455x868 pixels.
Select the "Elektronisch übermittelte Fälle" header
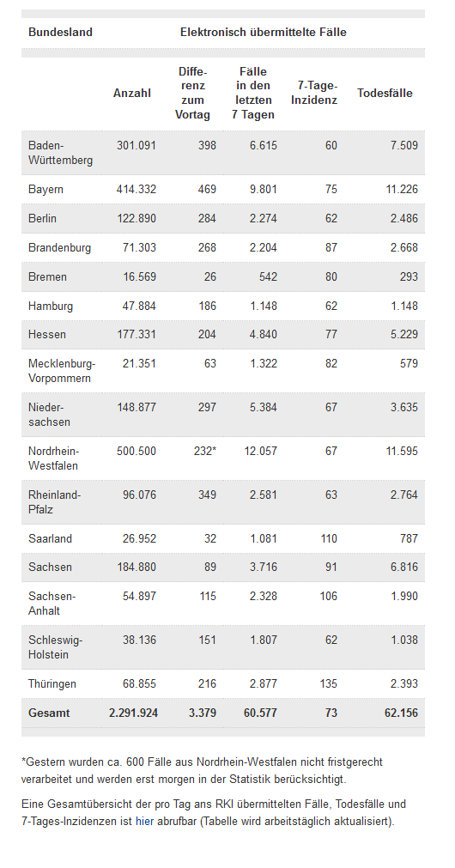pyautogui.click(x=264, y=32)
